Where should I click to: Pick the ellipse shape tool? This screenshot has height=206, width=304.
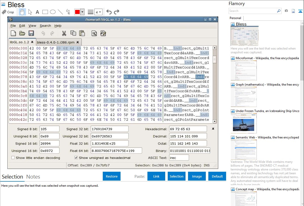click(x=53, y=12)
